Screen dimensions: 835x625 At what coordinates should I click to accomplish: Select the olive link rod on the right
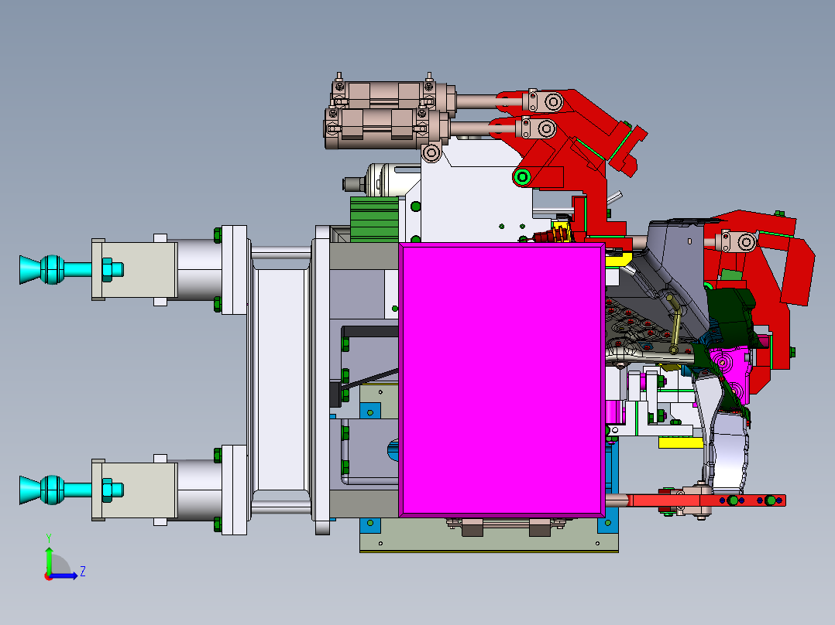[675, 323]
